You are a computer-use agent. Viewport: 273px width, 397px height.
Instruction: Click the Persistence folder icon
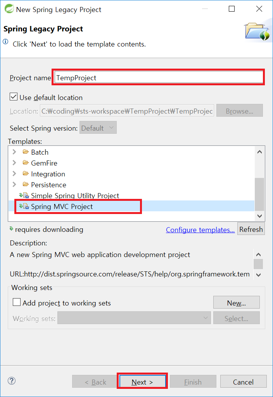[26, 185]
